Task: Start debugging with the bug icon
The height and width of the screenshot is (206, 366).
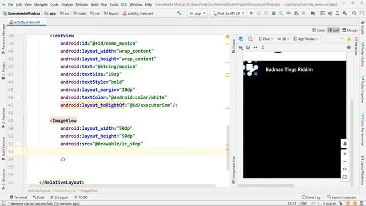Action: 273,13
